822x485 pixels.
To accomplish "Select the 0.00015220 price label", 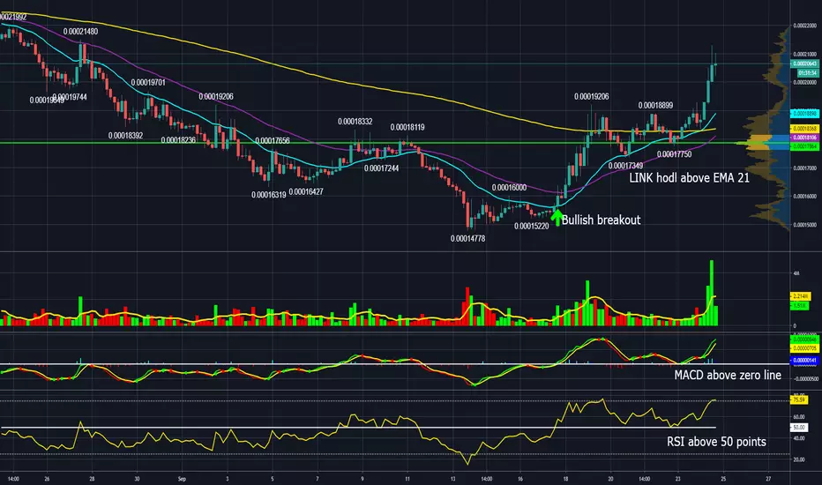I will pyautogui.click(x=531, y=226).
